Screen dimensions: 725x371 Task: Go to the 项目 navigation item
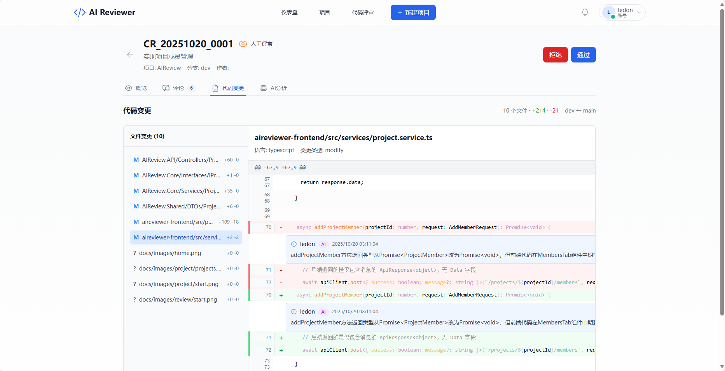point(325,12)
